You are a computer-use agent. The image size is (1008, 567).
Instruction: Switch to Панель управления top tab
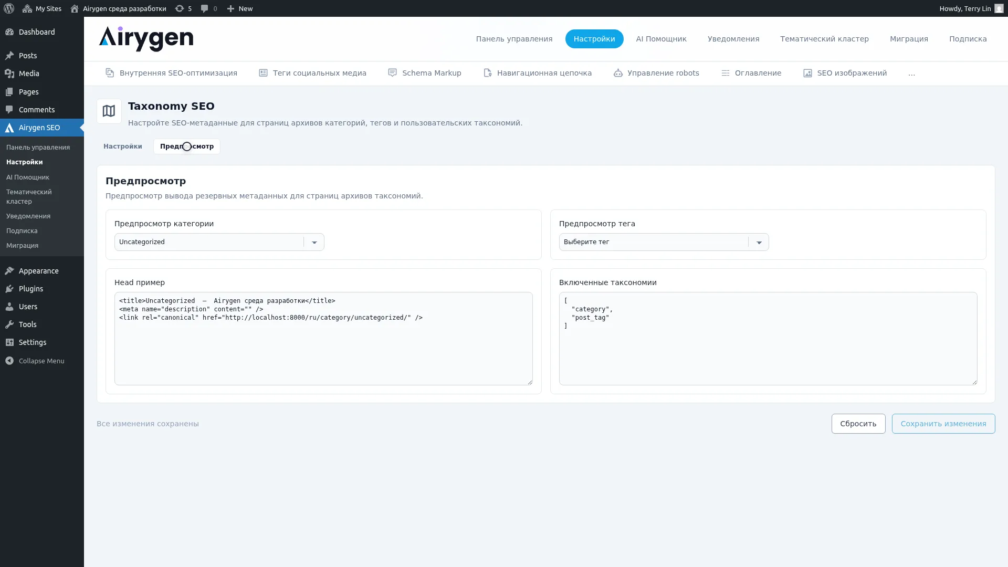(x=514, y=39)
